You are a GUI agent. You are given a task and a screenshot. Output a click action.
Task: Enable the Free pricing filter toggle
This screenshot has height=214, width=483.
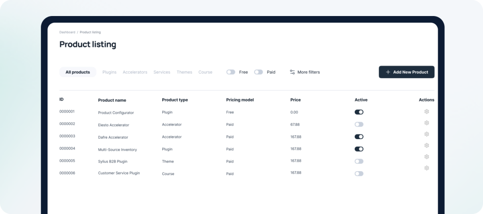coord(231,72)
